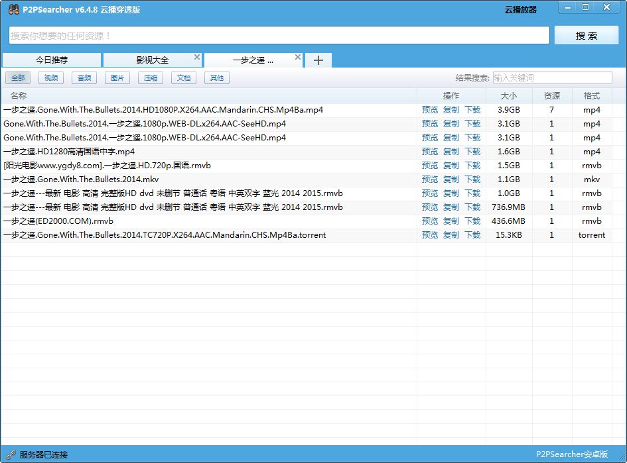Download the 阳光电影 720p rmvb file
The image size is (627, 463).
[x=472, y=165]
